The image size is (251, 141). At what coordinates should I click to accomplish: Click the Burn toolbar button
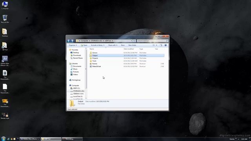click(x=123, y=45)
